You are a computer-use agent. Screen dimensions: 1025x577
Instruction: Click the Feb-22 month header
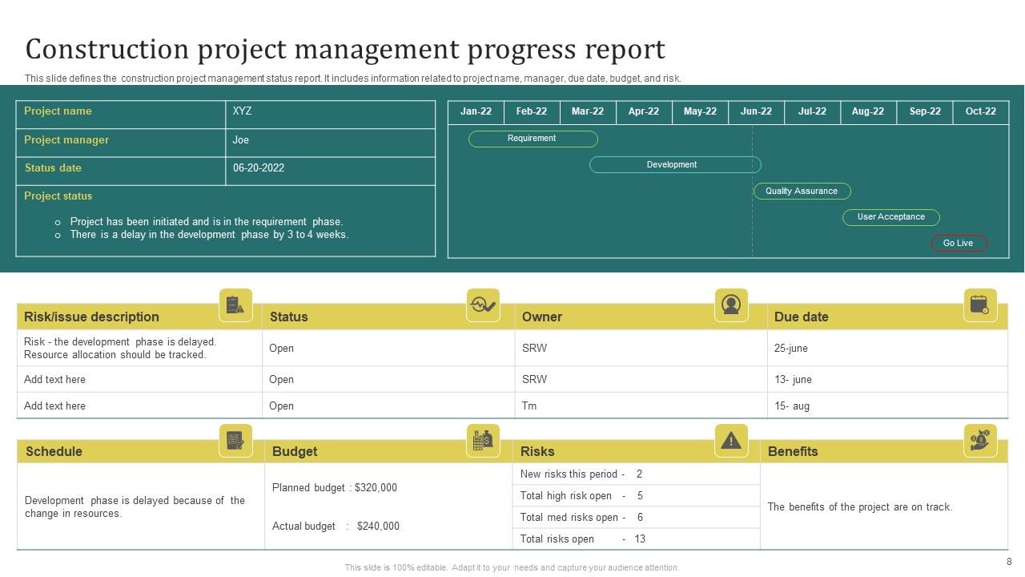click(532, 112)
